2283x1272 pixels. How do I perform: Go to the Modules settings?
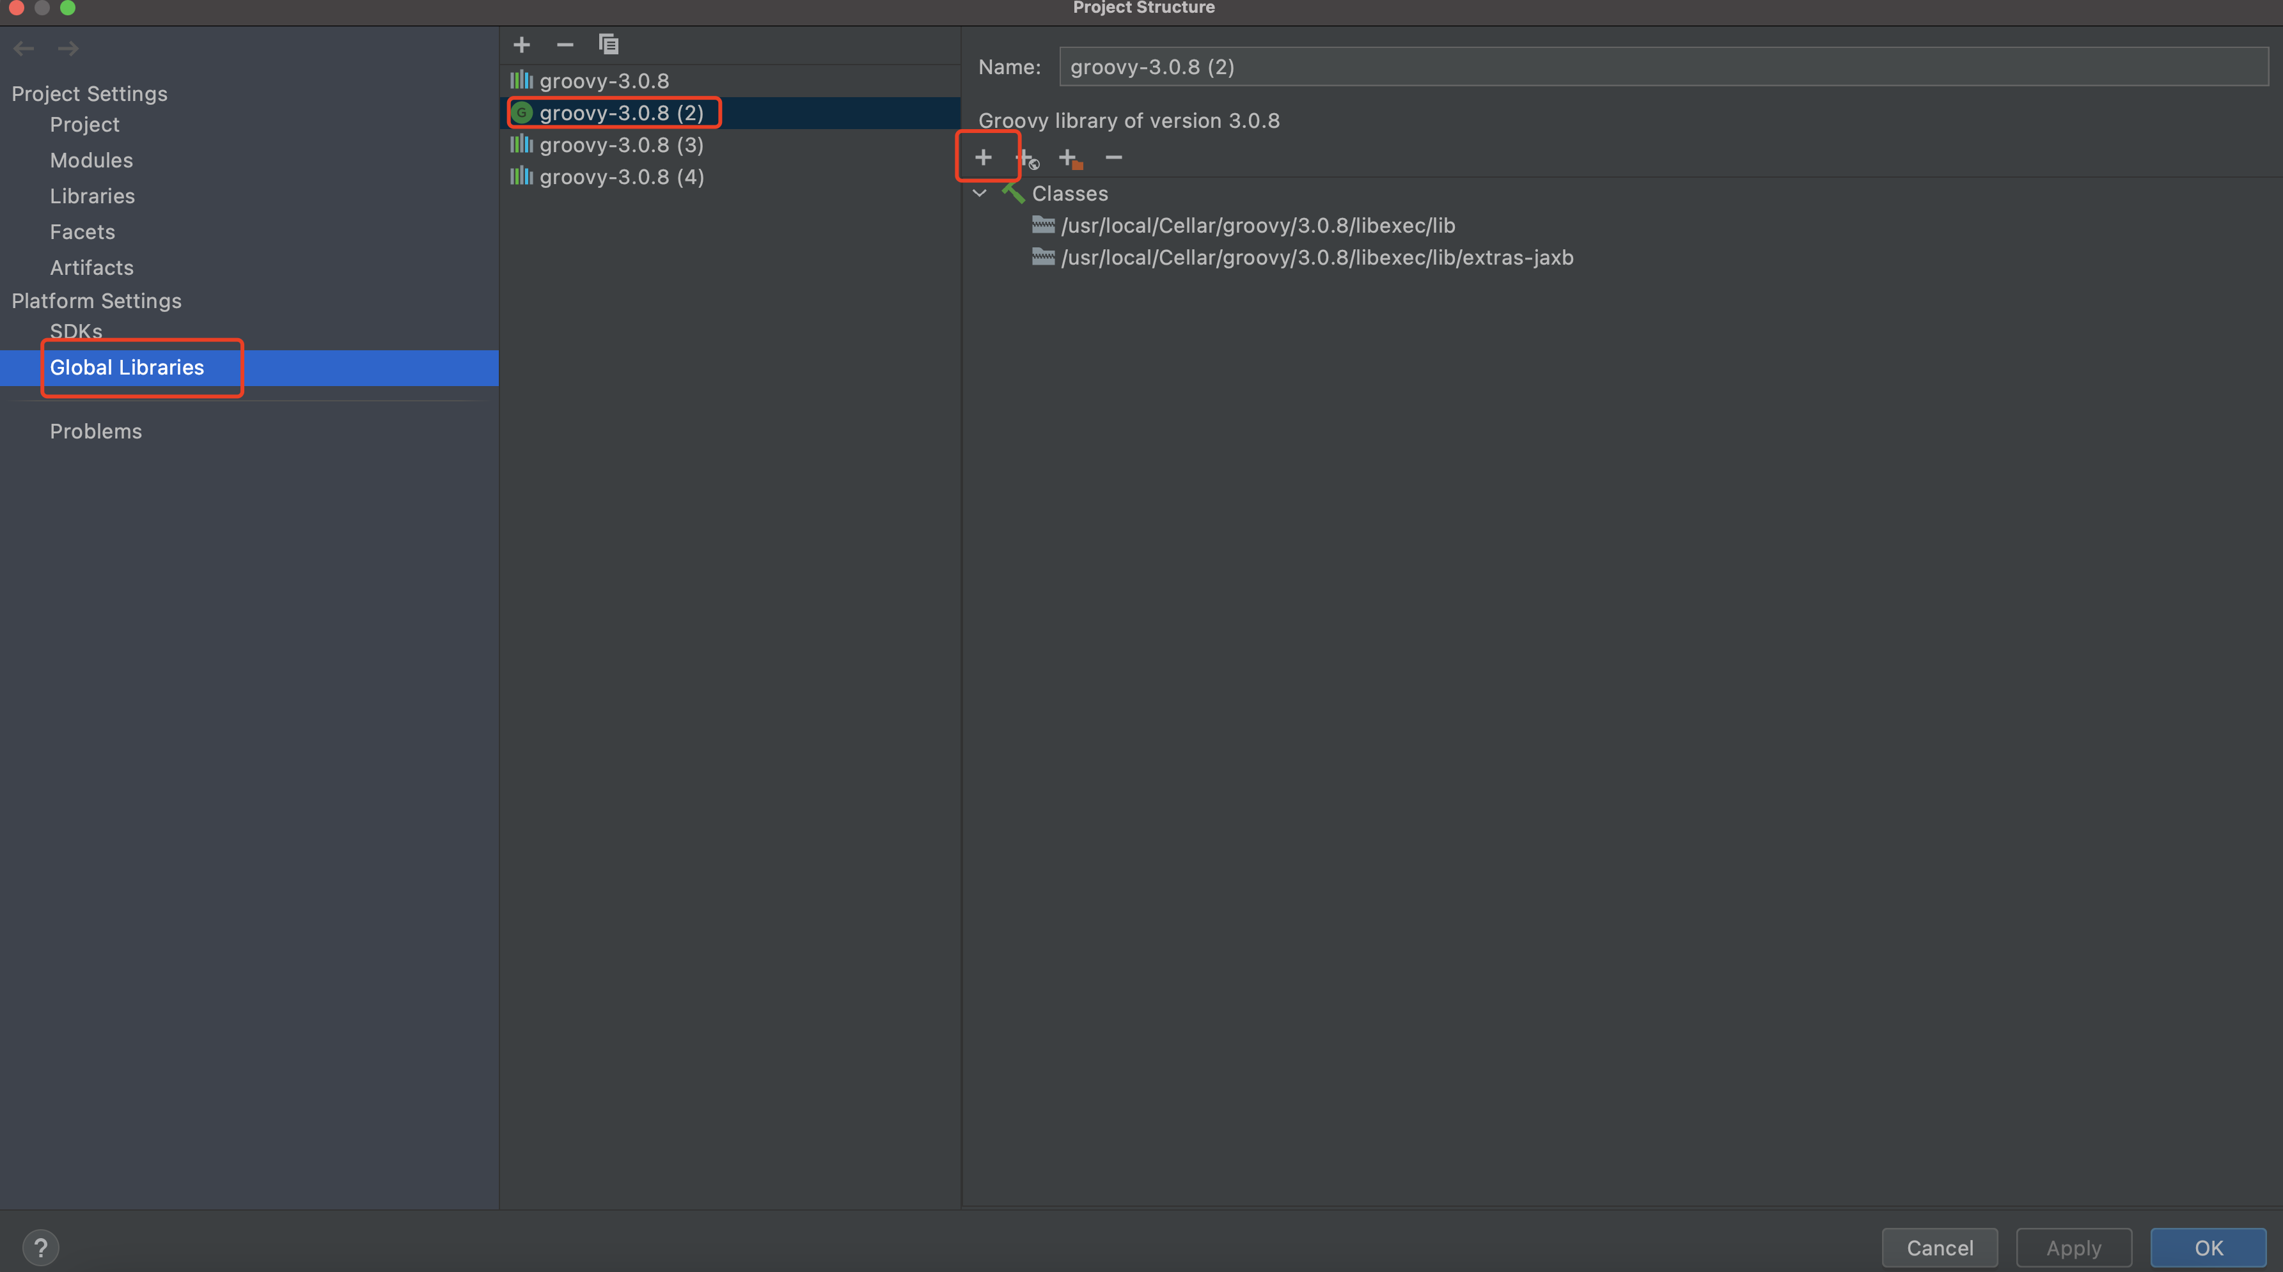(x=91, y=160)
